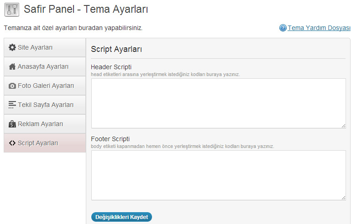Screen dimensions: 362x224
Task: Click the Değişiklikleri Kaydet button
Action: pos(122,217)
